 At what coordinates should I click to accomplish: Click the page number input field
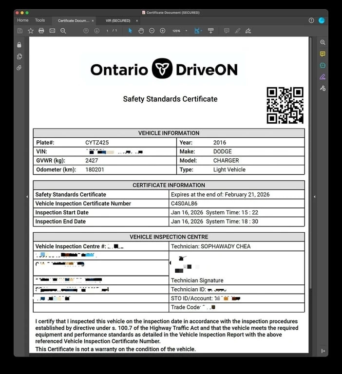108,31
